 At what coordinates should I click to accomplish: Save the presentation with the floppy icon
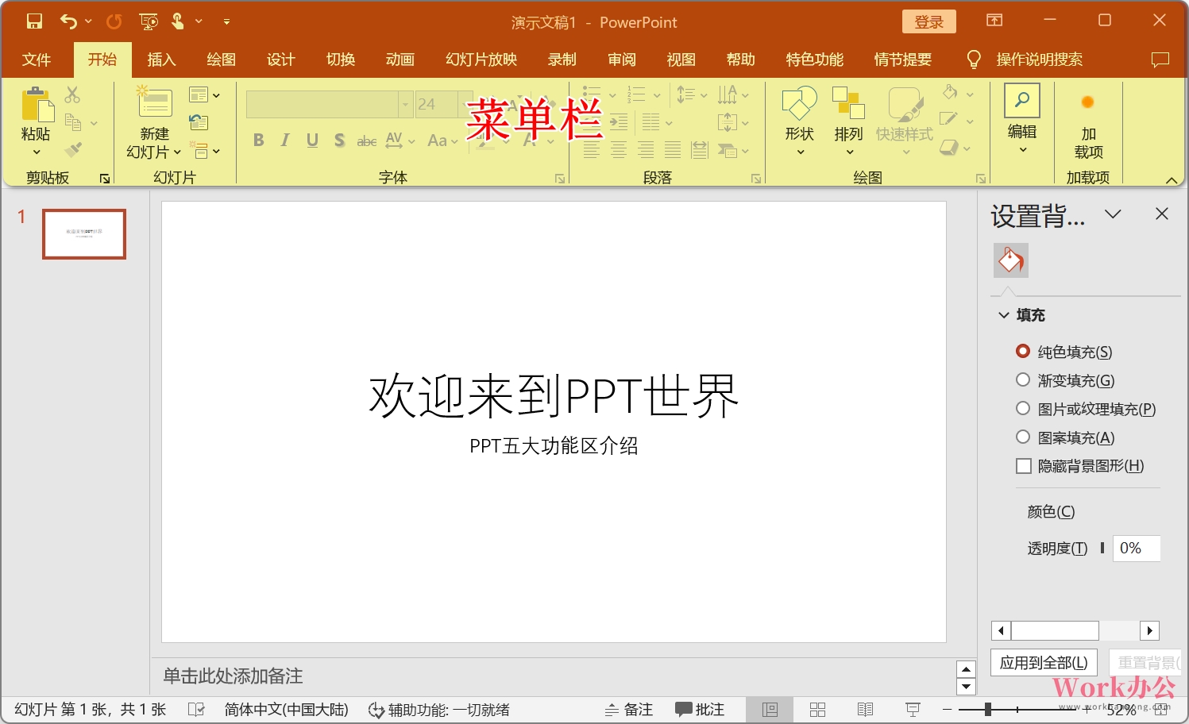[34, 21]
